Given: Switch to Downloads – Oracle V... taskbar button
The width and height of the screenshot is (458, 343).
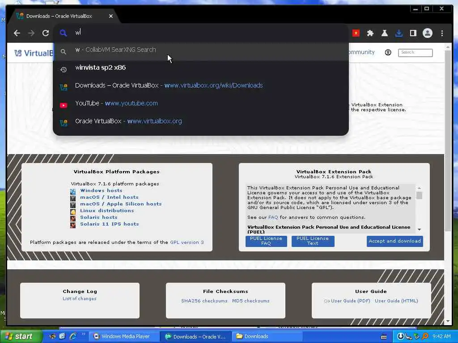Looking at the screenshot, I should 196,337.
